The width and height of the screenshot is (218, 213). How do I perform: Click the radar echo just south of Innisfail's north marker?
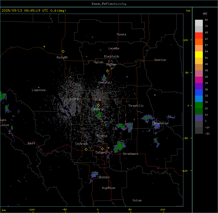pos(104,78)
